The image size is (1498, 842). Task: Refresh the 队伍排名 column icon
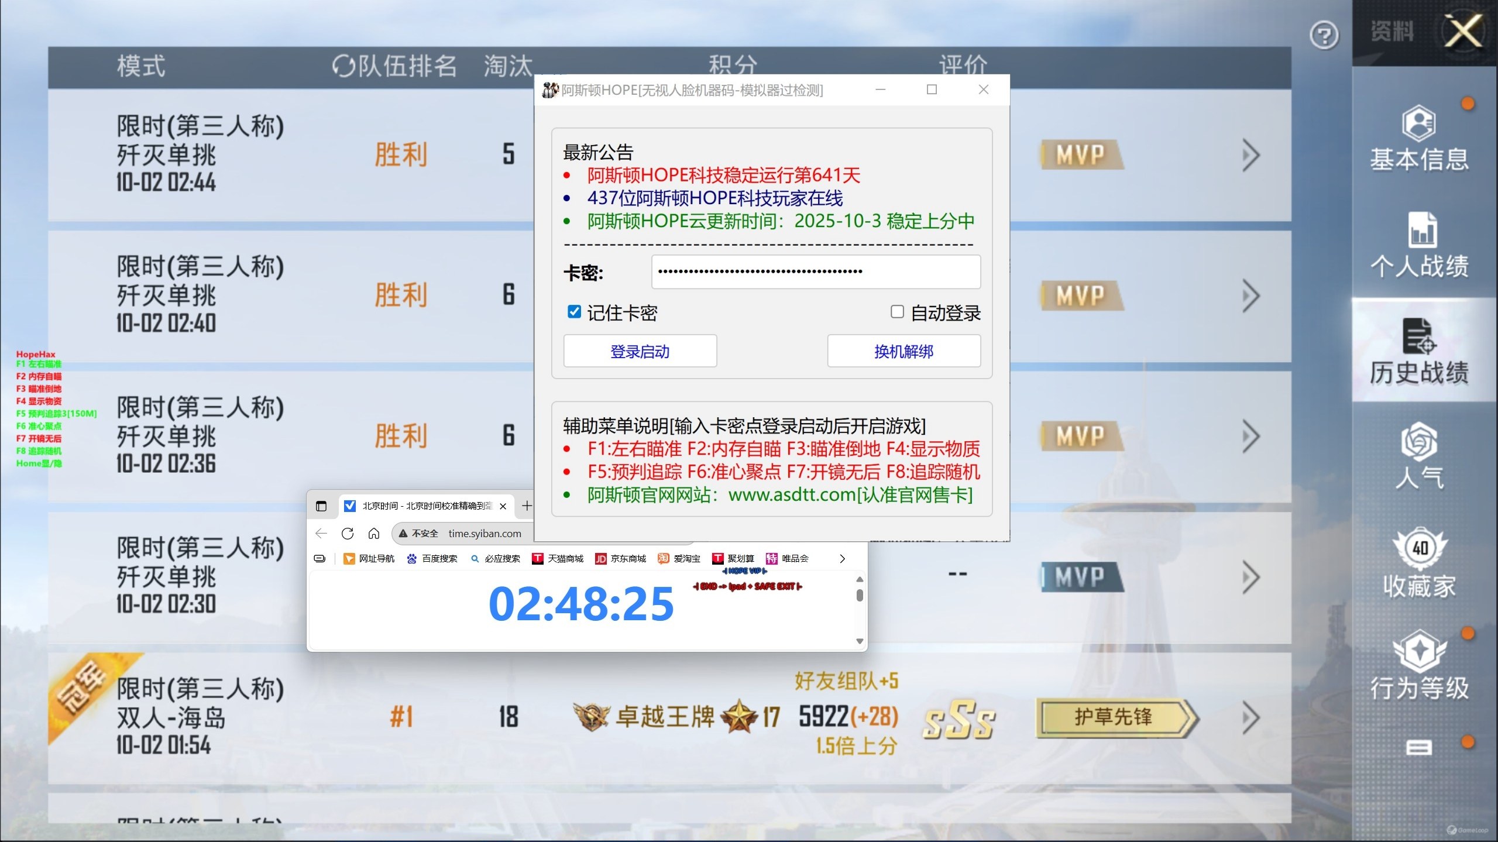click(343, 66)
